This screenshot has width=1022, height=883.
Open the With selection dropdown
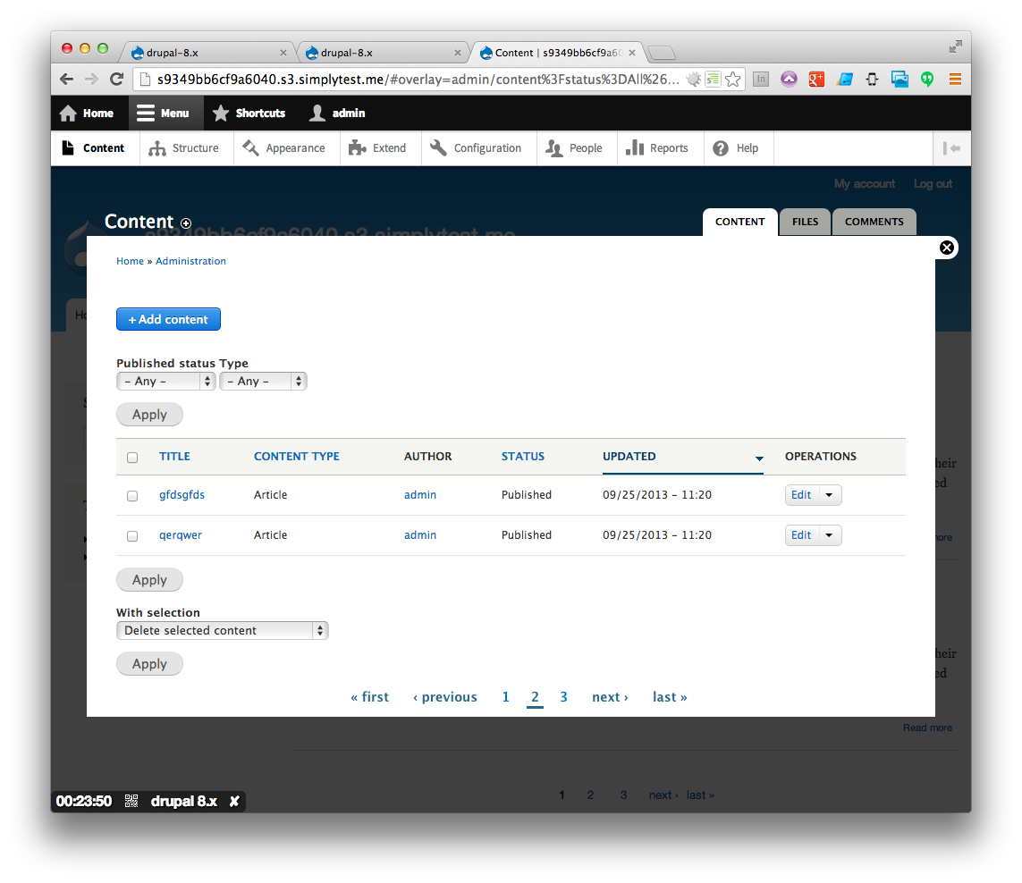pos(223,631)
